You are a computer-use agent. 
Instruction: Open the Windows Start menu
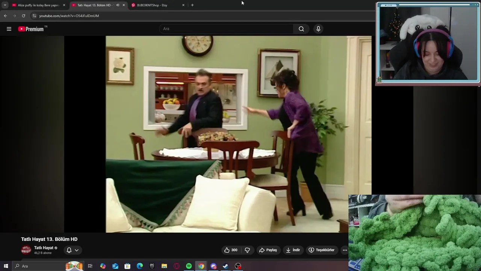point(6,266)
